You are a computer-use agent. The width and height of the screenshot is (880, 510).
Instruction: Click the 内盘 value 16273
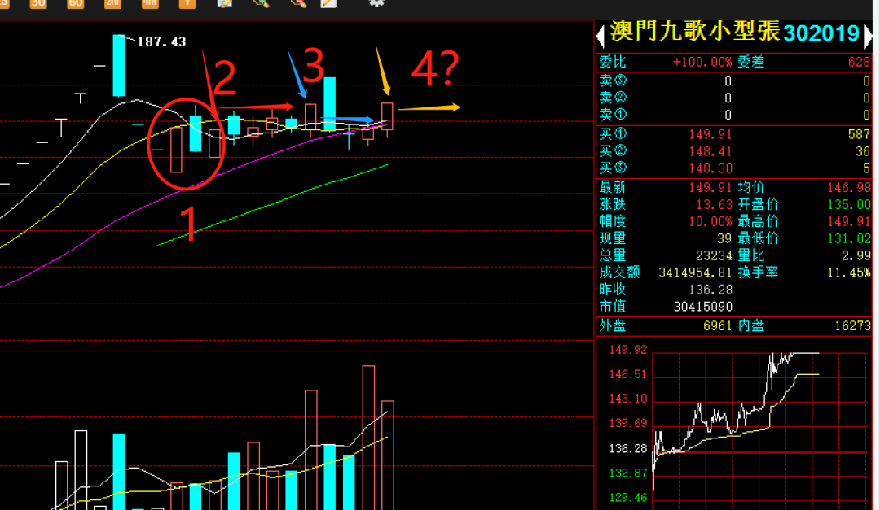pyautogui.click(x=852, y=325)
